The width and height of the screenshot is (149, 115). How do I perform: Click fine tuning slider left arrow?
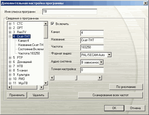pyautogui.click(x=52, y=78)
